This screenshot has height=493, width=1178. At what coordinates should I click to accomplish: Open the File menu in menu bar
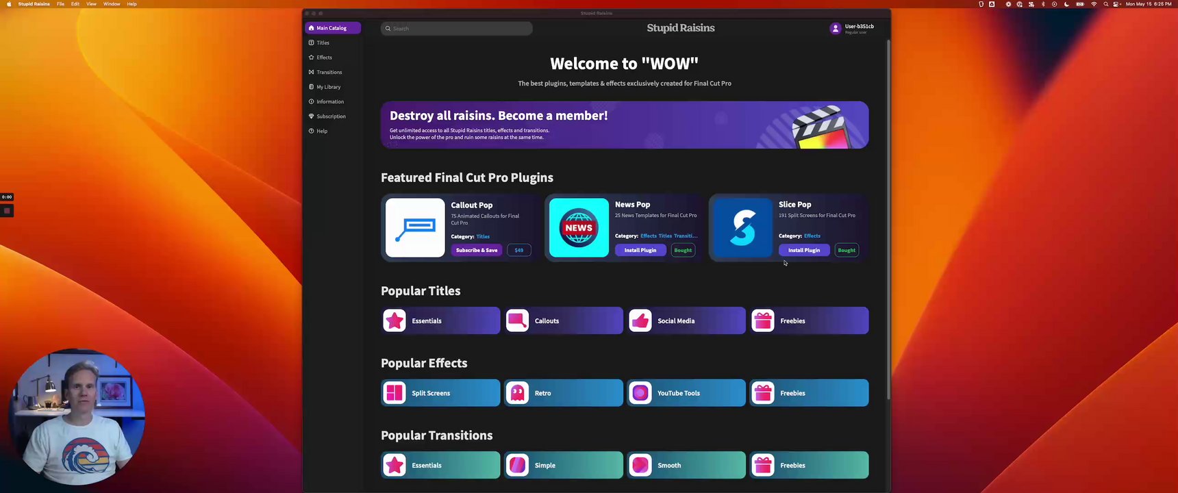60,4
